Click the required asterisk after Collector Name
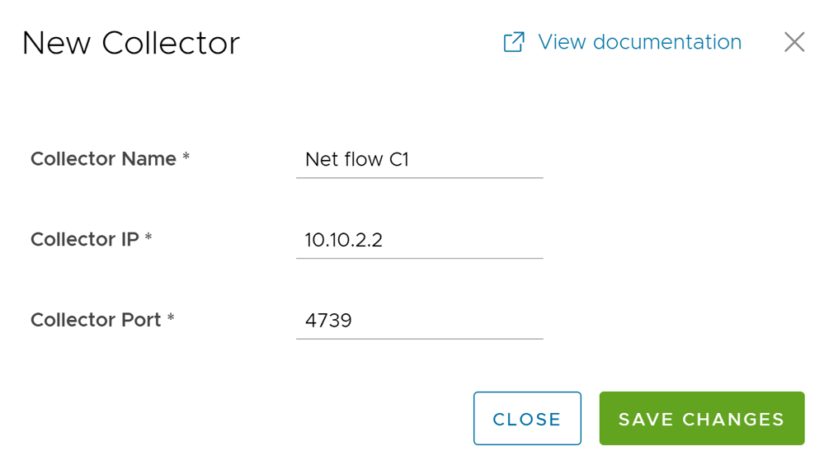 click(186, 157)
